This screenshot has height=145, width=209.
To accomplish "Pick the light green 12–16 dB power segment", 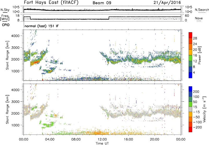I will pos(190,58).
